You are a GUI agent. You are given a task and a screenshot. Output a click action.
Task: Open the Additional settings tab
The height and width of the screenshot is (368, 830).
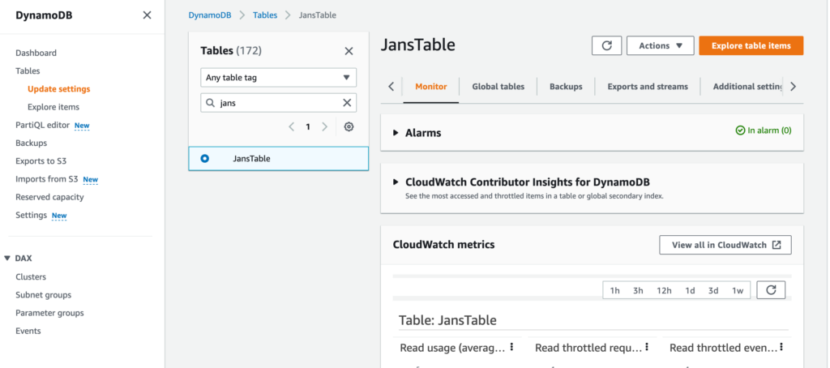click(x=747, y=86)
